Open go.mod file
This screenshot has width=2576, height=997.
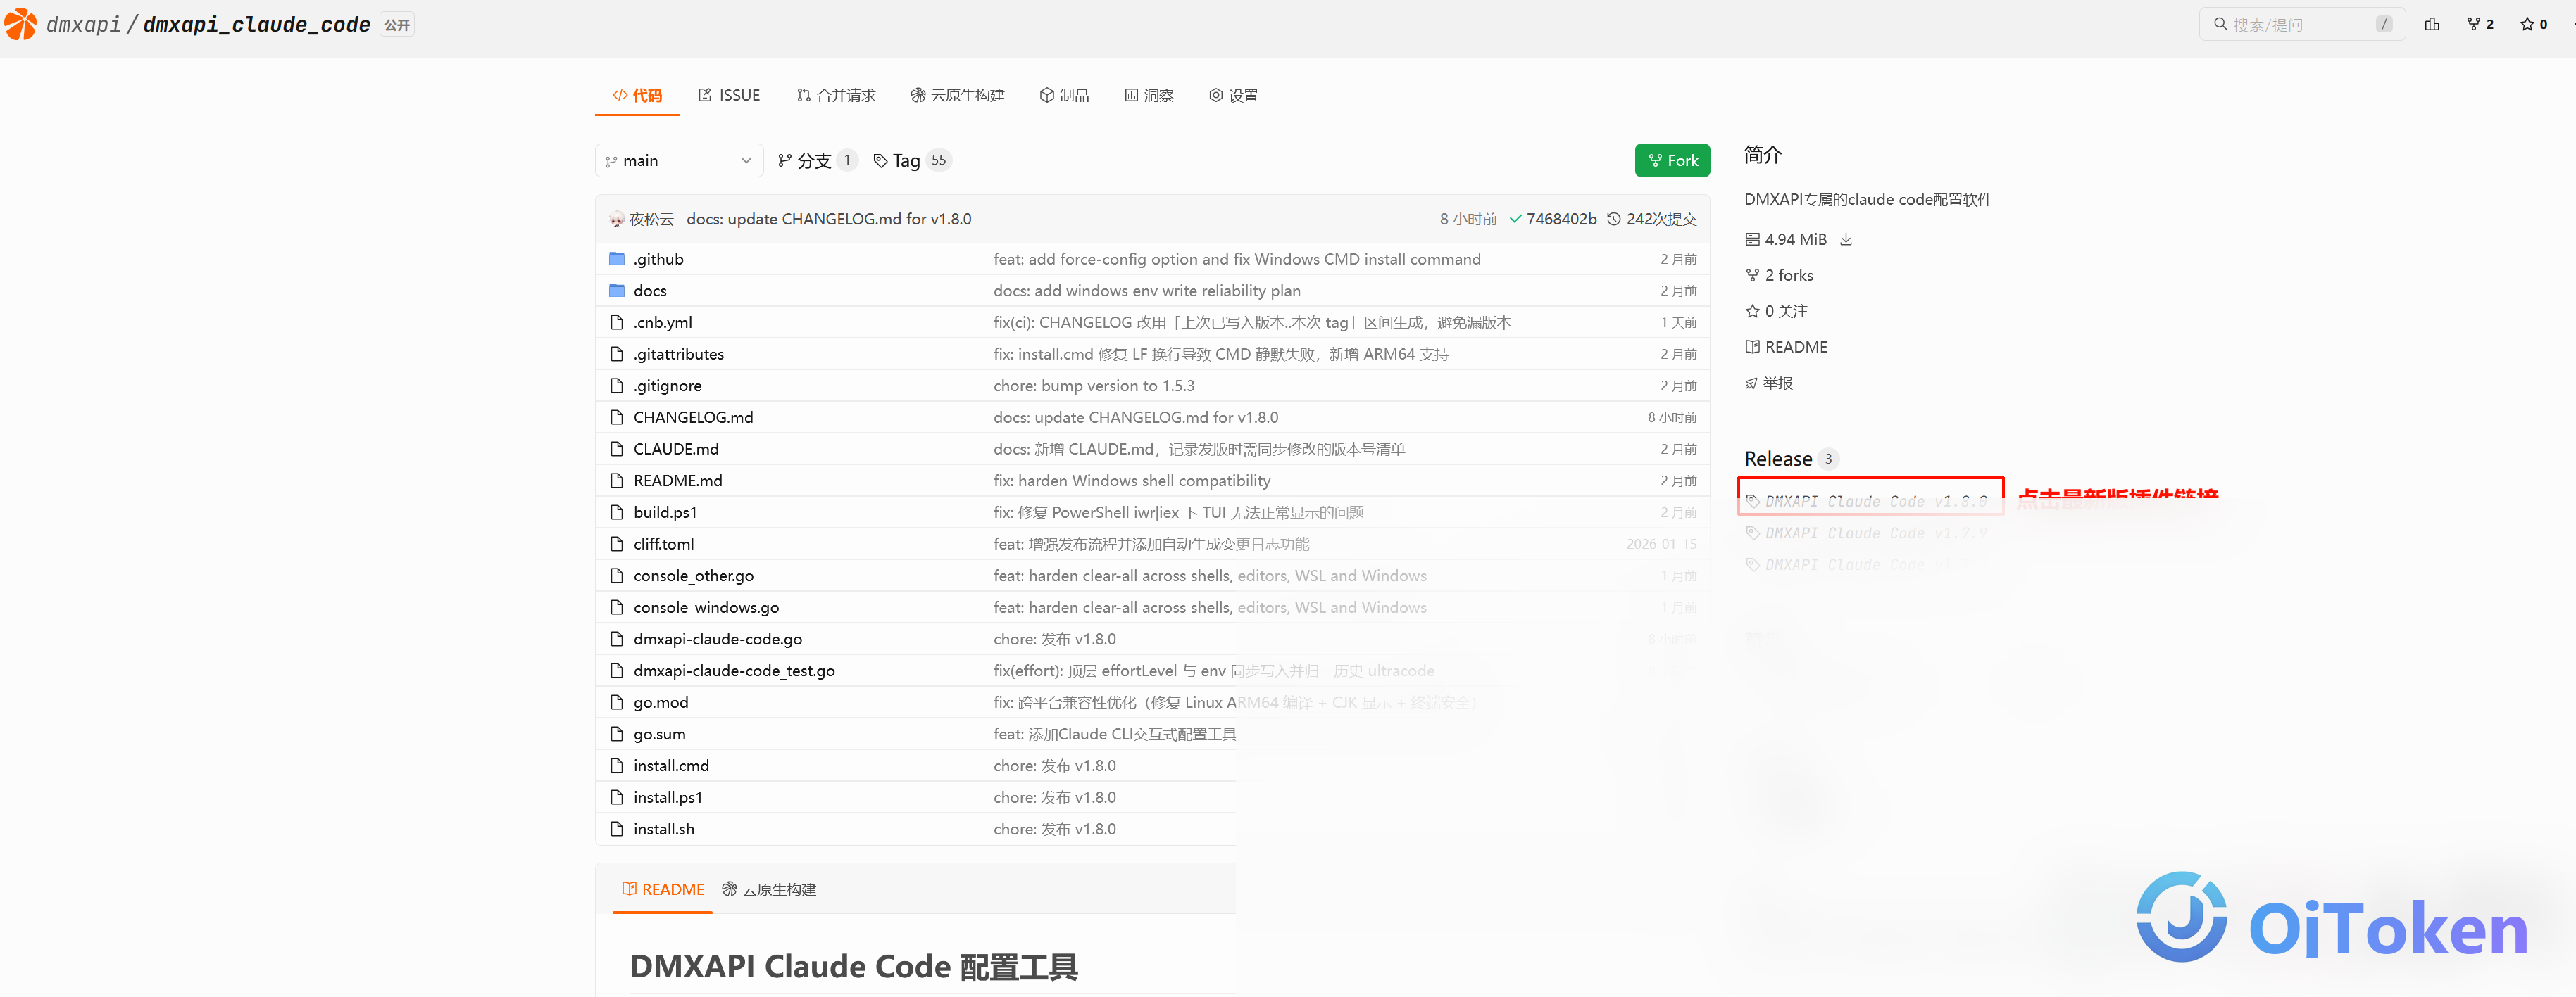(660, 702)
